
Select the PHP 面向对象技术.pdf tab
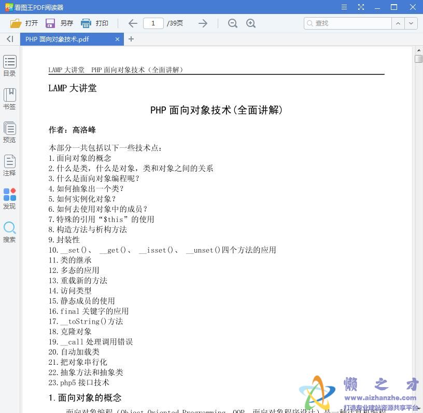click(72, 39)
